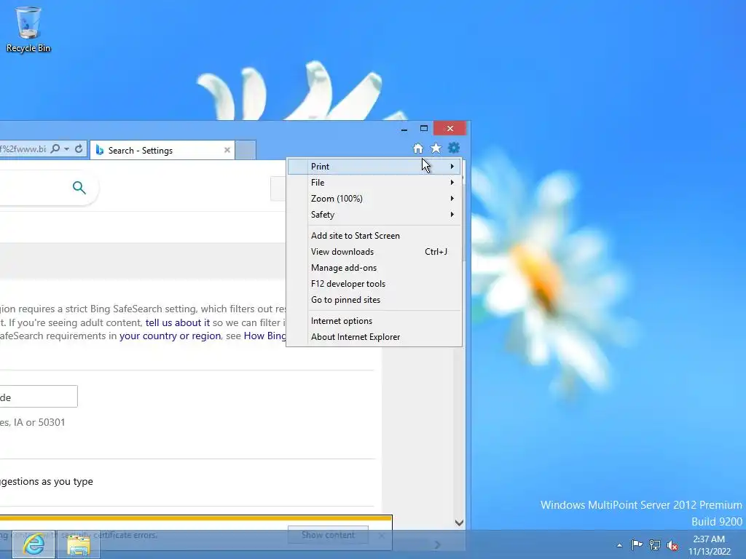Expand the File submenu

[374, 183]
